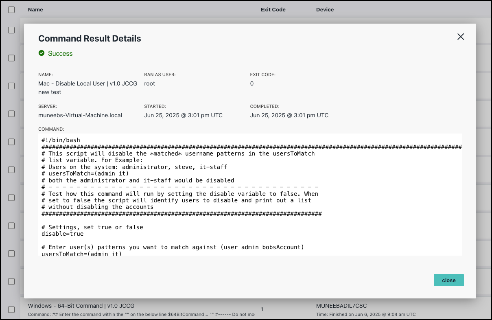
Task: Check the bottom-left row checkbox above the Windows row
Action: point(11,281)
